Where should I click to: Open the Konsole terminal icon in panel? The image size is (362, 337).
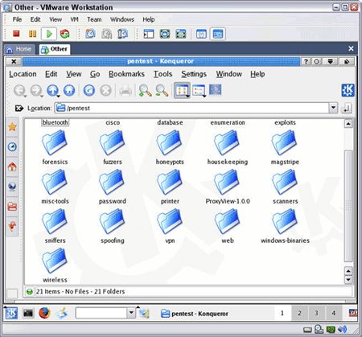click(28, 313)
